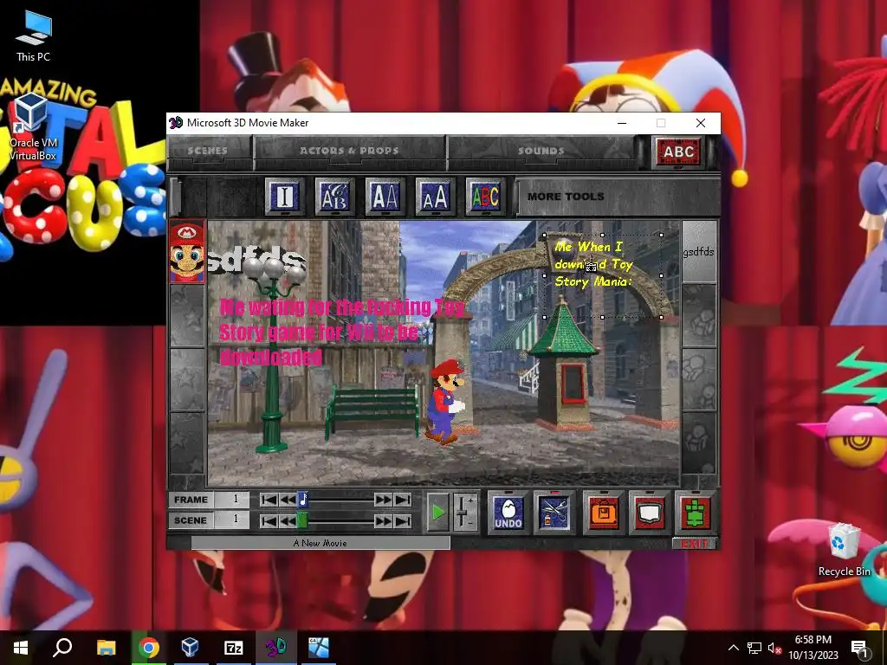The height and width of the screenshot is (665, 887).
Task: Open taskbar search magnifier
Action: click(62, 648)
